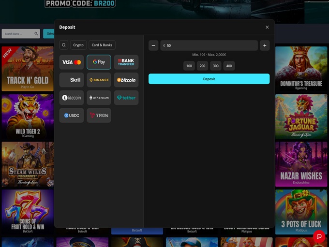Select TRON payment option
This screenshot has height=247, width=329.
(99, 116)
